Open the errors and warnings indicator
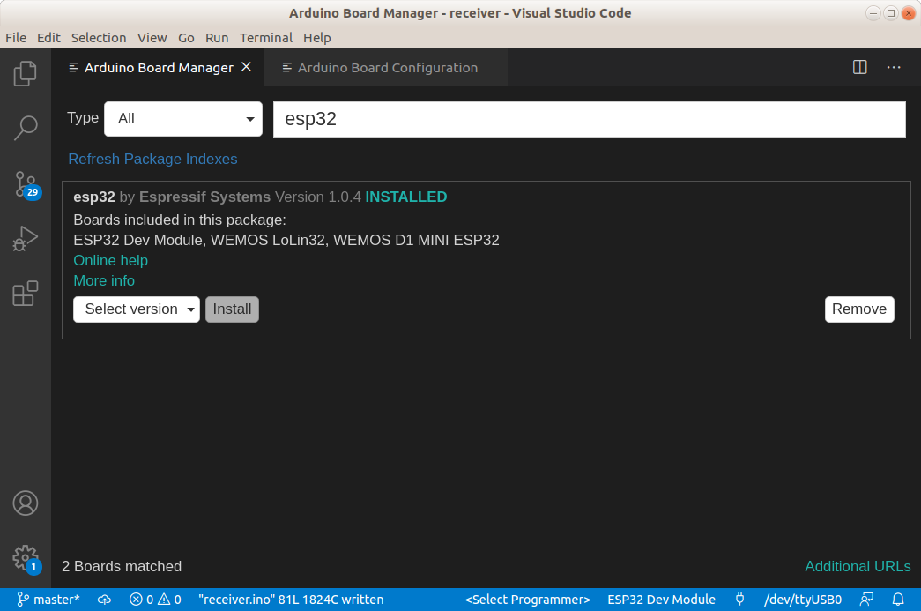 (155, 599)
